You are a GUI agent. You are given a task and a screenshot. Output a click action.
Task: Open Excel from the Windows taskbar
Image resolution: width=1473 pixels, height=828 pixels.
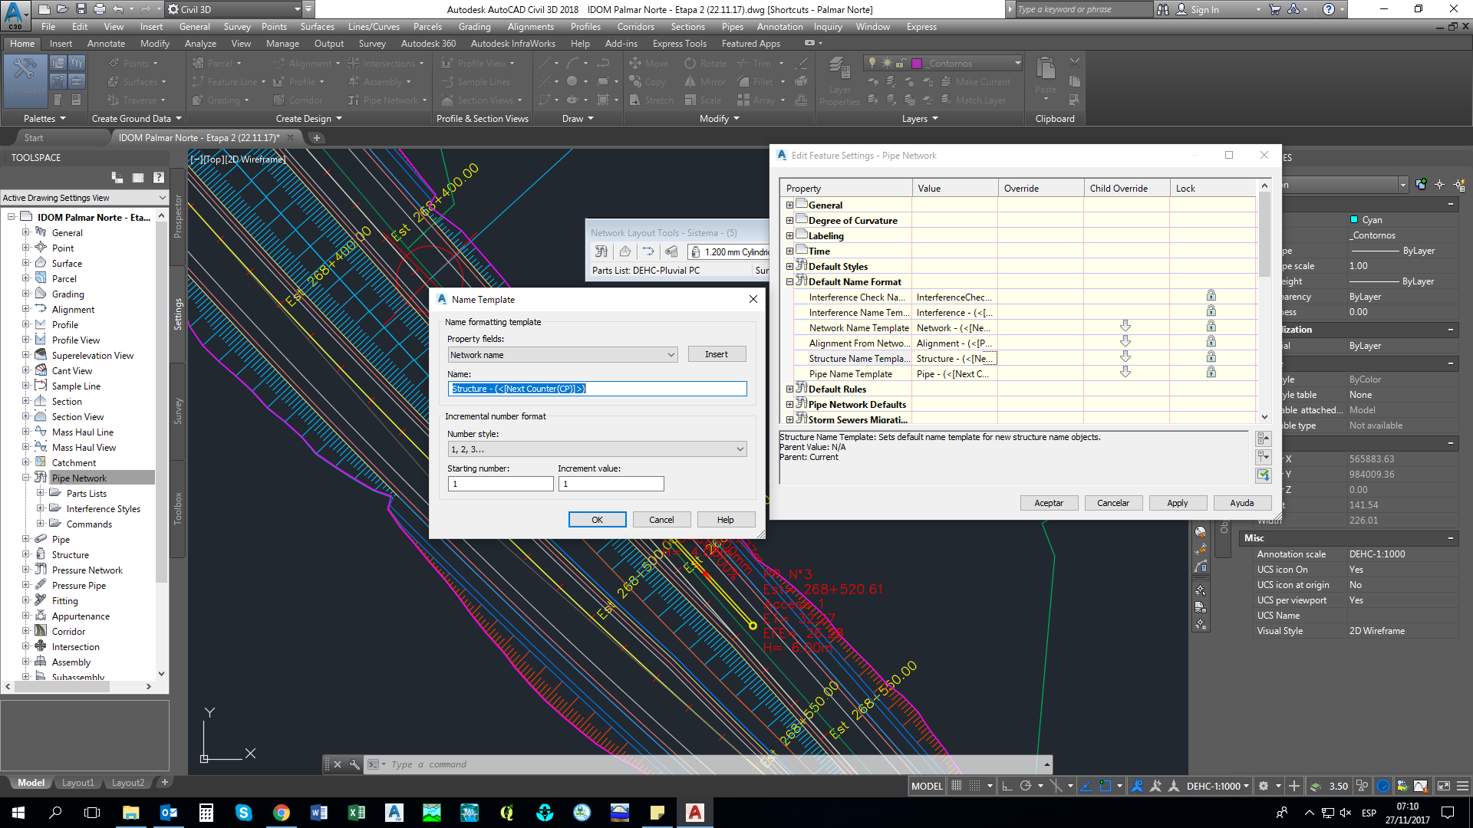click(357, 813)
